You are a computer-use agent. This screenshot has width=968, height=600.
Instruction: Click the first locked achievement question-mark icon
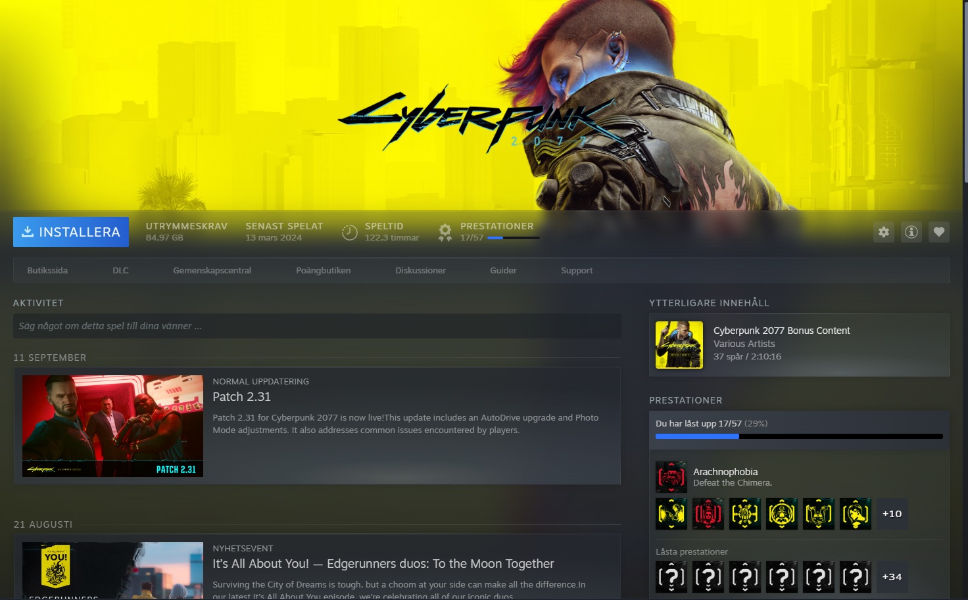[671, 577]
